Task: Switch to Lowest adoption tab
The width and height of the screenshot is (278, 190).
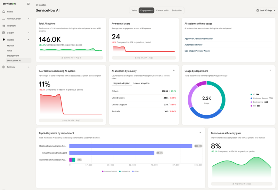Action: pos(141,83)
